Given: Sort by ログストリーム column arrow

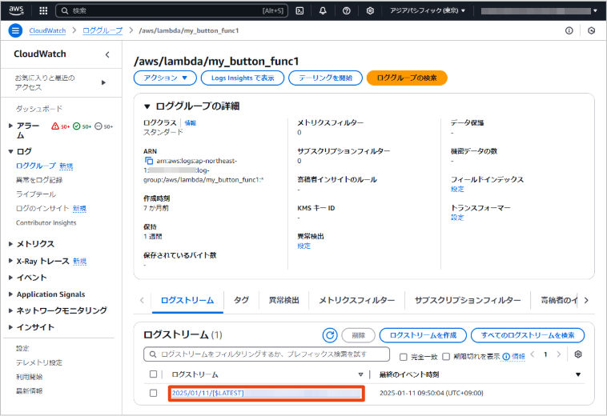Looking at the screenshot, I should [360, 374].
